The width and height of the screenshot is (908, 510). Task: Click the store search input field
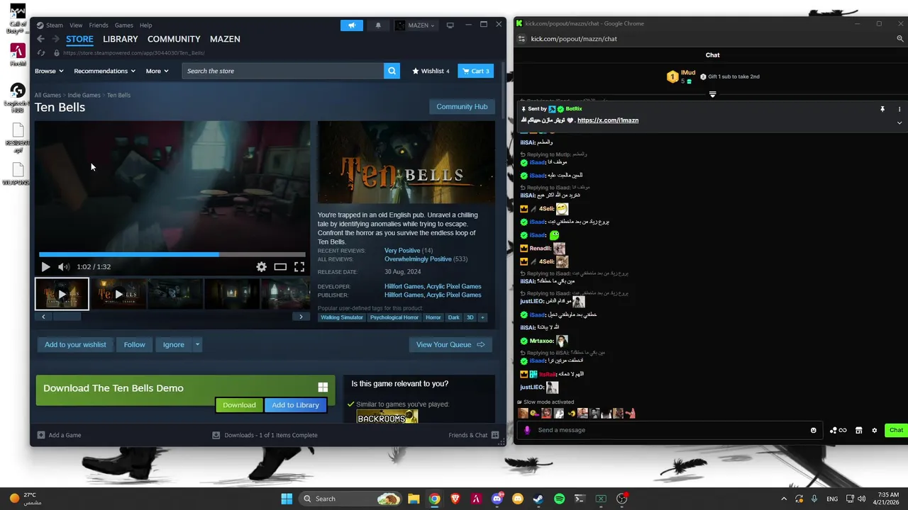point(283,71)
